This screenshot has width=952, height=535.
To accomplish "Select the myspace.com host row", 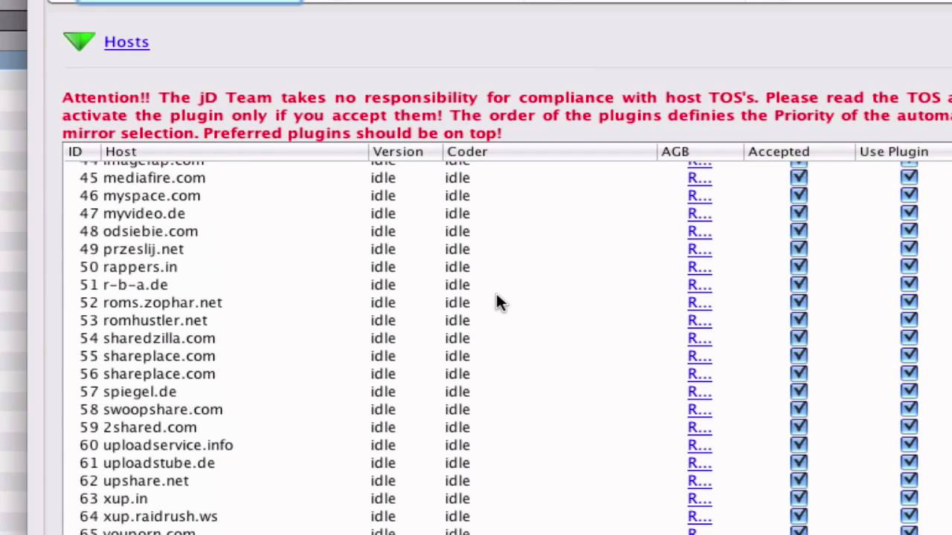I will tap(508, 195).
